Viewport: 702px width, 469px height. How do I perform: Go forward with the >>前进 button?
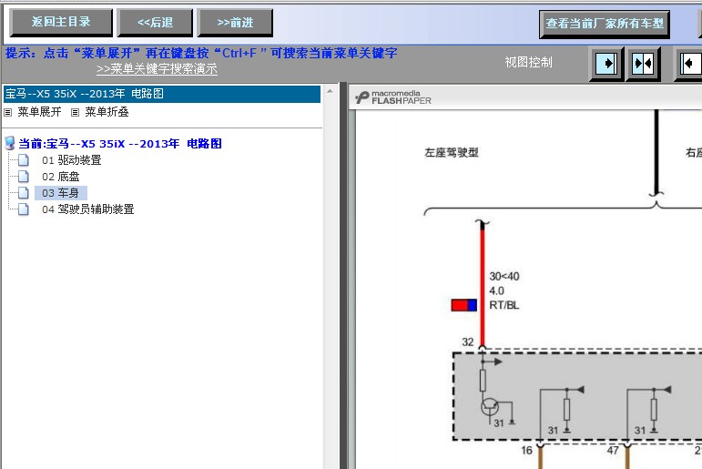tap(235, 23)
